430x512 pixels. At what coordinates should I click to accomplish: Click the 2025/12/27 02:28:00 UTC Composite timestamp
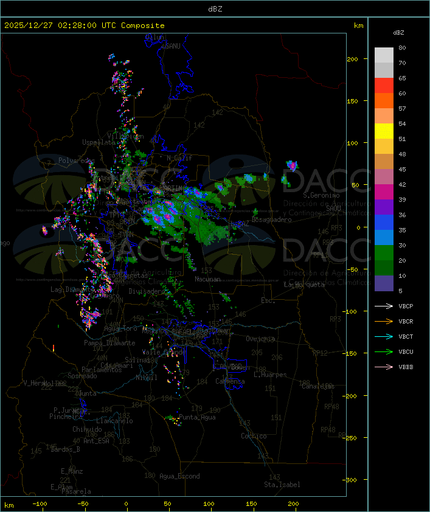85,26
